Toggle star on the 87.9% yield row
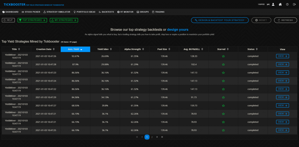Image resolution: width=299 pixels, height=147 pixels. click(x=223, y=64)
